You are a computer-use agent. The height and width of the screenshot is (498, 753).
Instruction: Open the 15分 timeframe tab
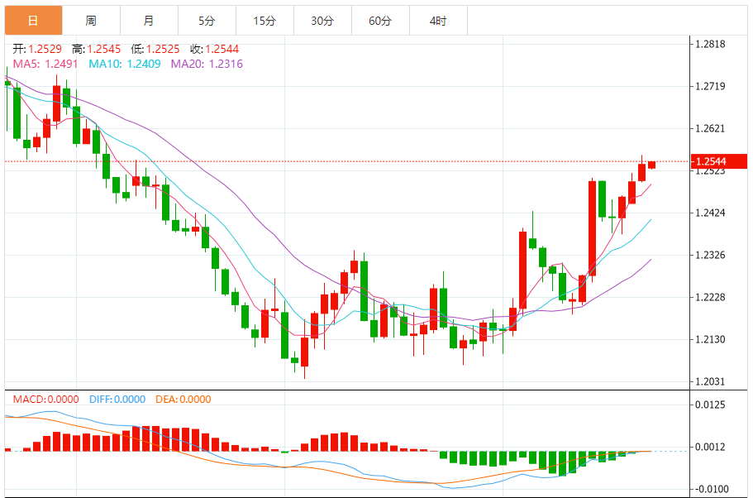(x=265, y=21)
